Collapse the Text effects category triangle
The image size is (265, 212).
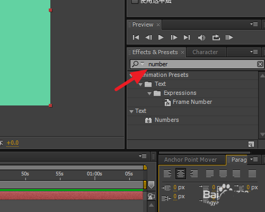(131, 111)
